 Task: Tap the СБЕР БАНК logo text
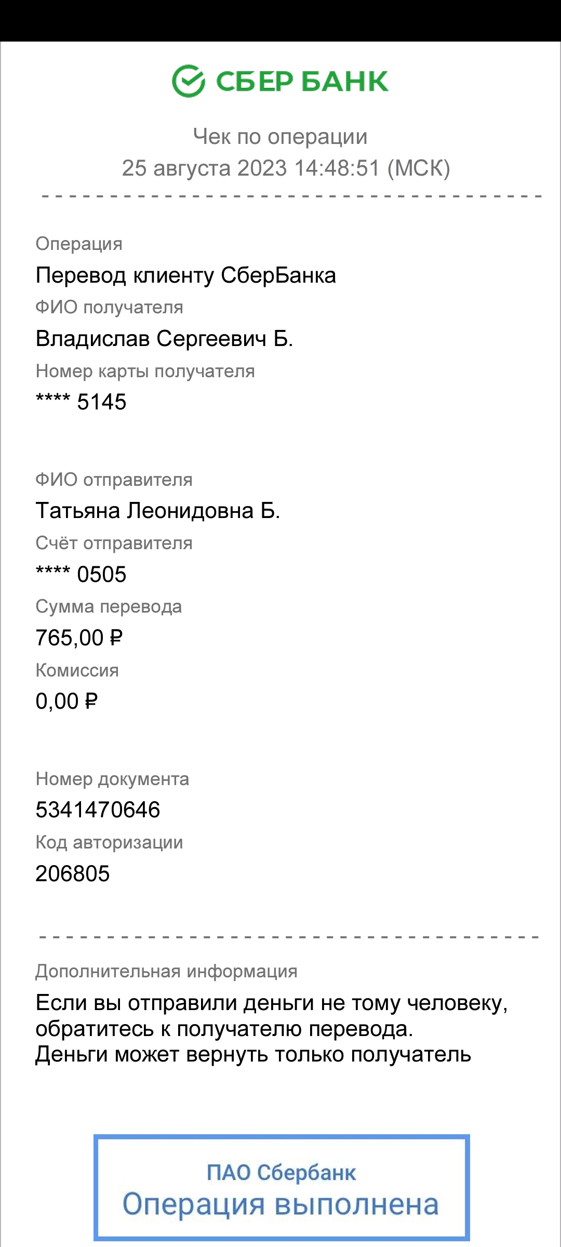point(302,82)
